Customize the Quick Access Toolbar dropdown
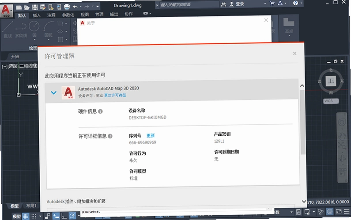The height and width of the screenshot is (220, 351). [98, 6]
